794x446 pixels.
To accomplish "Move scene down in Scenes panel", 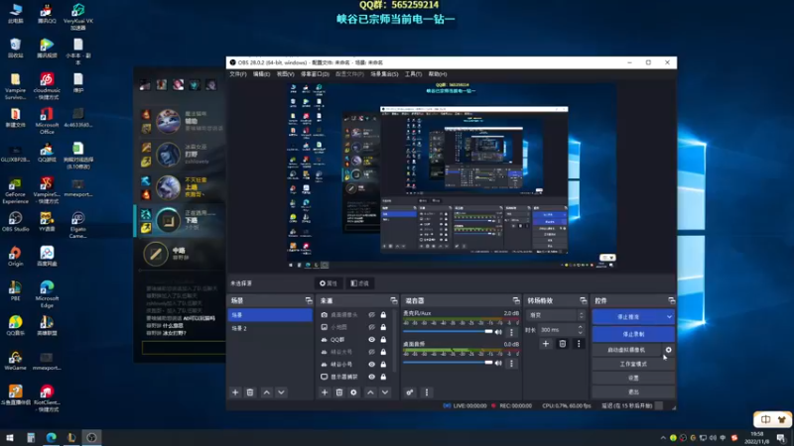I will click(281, 392).
